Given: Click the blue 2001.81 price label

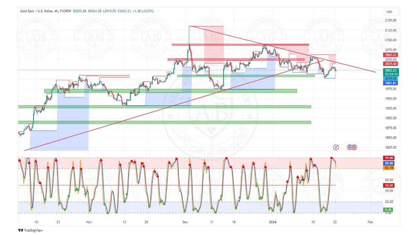Looking at the screenshot, I should tap(391, 83).
